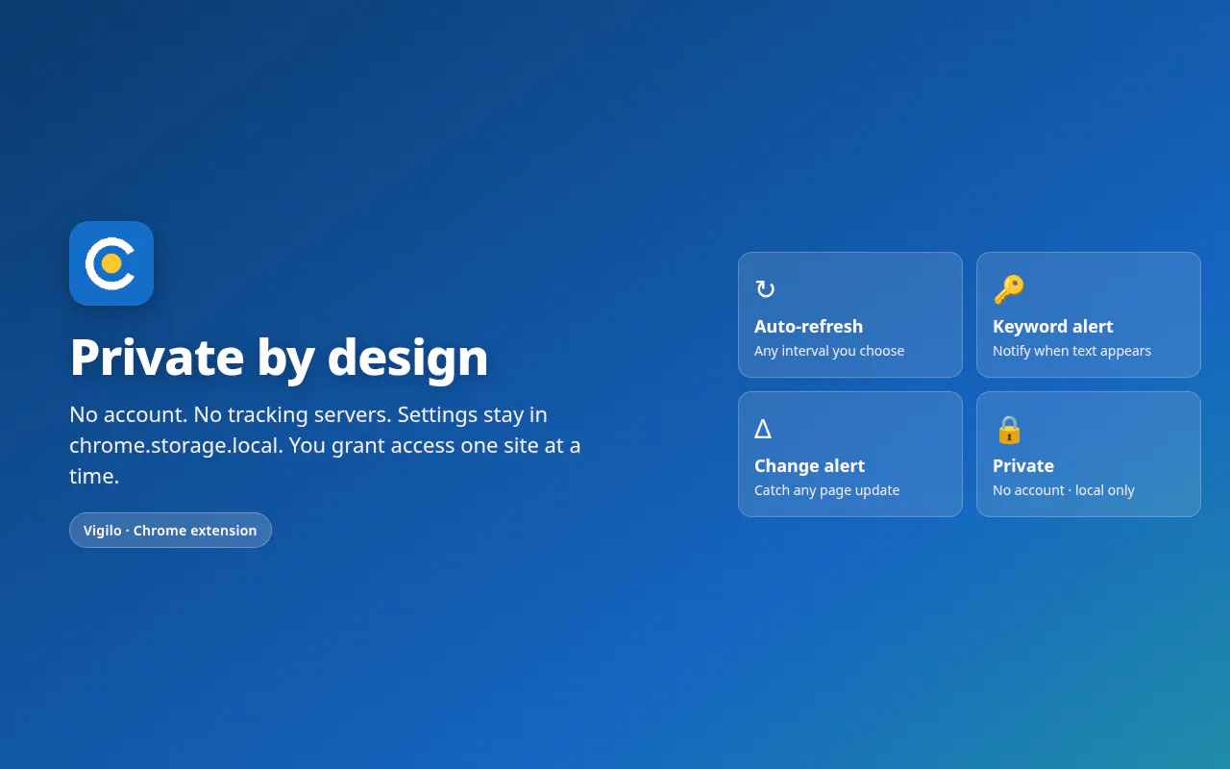This screenshot has height=769, width=1230.
Task: Click the golden key icon
Action: point(1009,289)
